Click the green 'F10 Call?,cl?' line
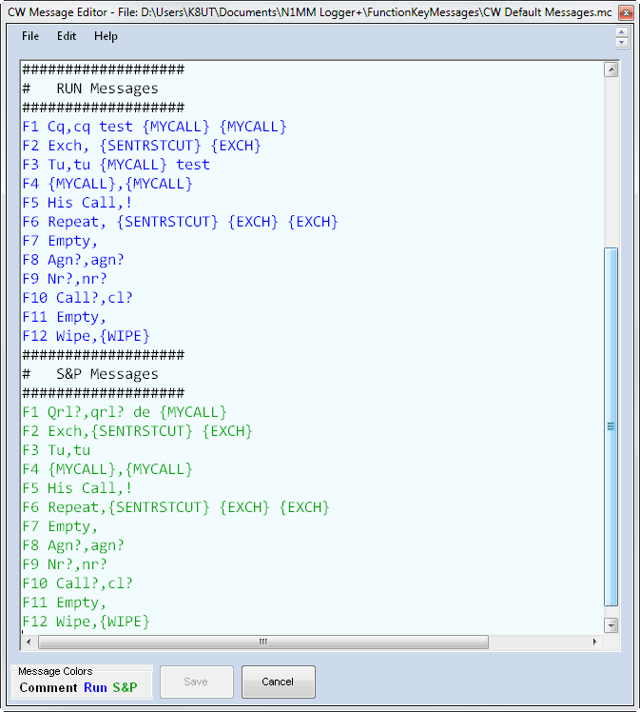640x712 pixels. [x=78, y=583]
